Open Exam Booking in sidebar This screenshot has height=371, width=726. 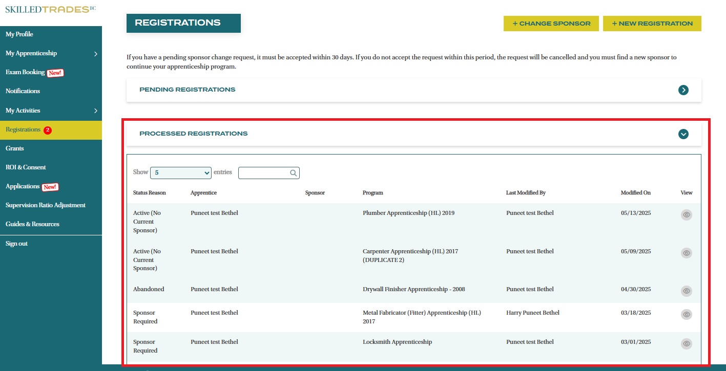coord(25,72)
